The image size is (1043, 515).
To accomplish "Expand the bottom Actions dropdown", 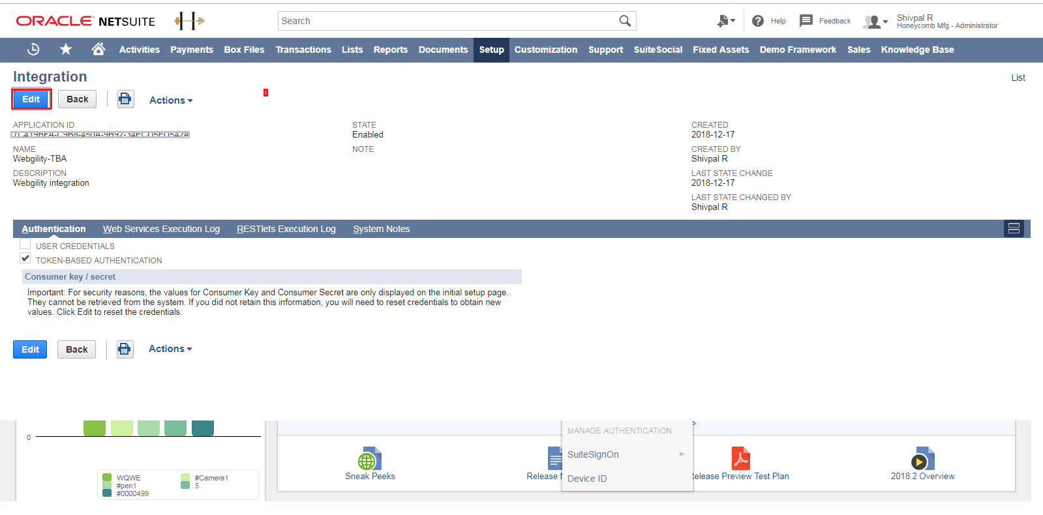I will (x=170, y=349).
